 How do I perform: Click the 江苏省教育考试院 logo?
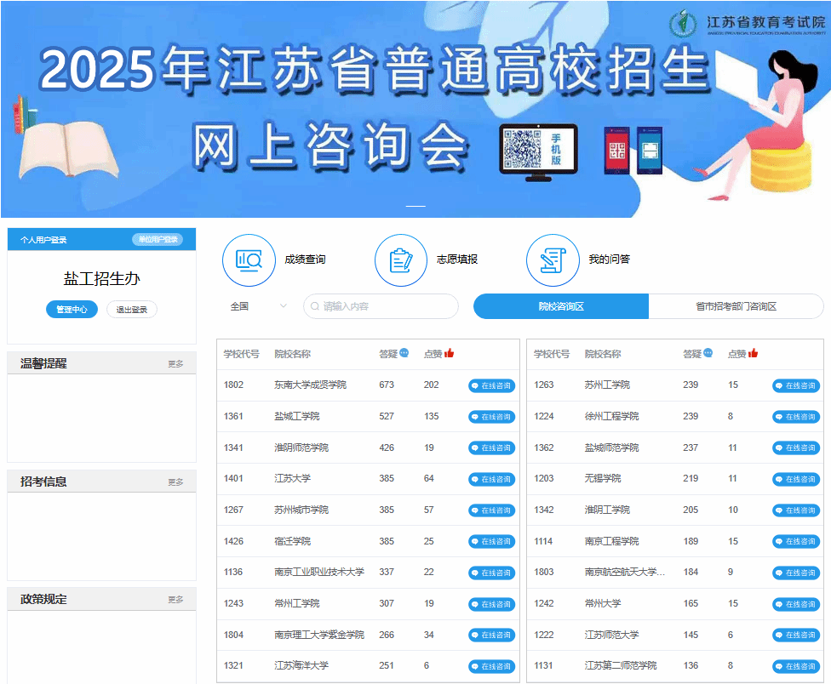[x=748, y=24]
